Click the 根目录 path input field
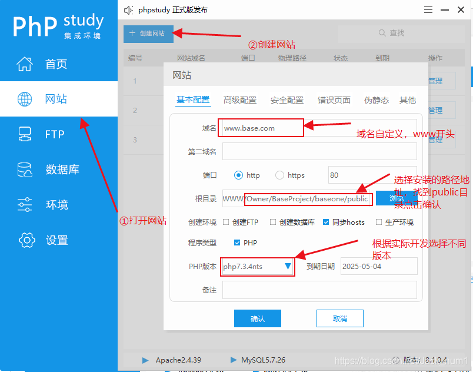473x372 pixels. (x=298, y=198)
